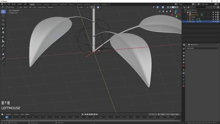Image resolution: width=220 pixels, height=124 pixels.
Task: Click the zoom view navigation icon
Action: click(x=170, y=11)
